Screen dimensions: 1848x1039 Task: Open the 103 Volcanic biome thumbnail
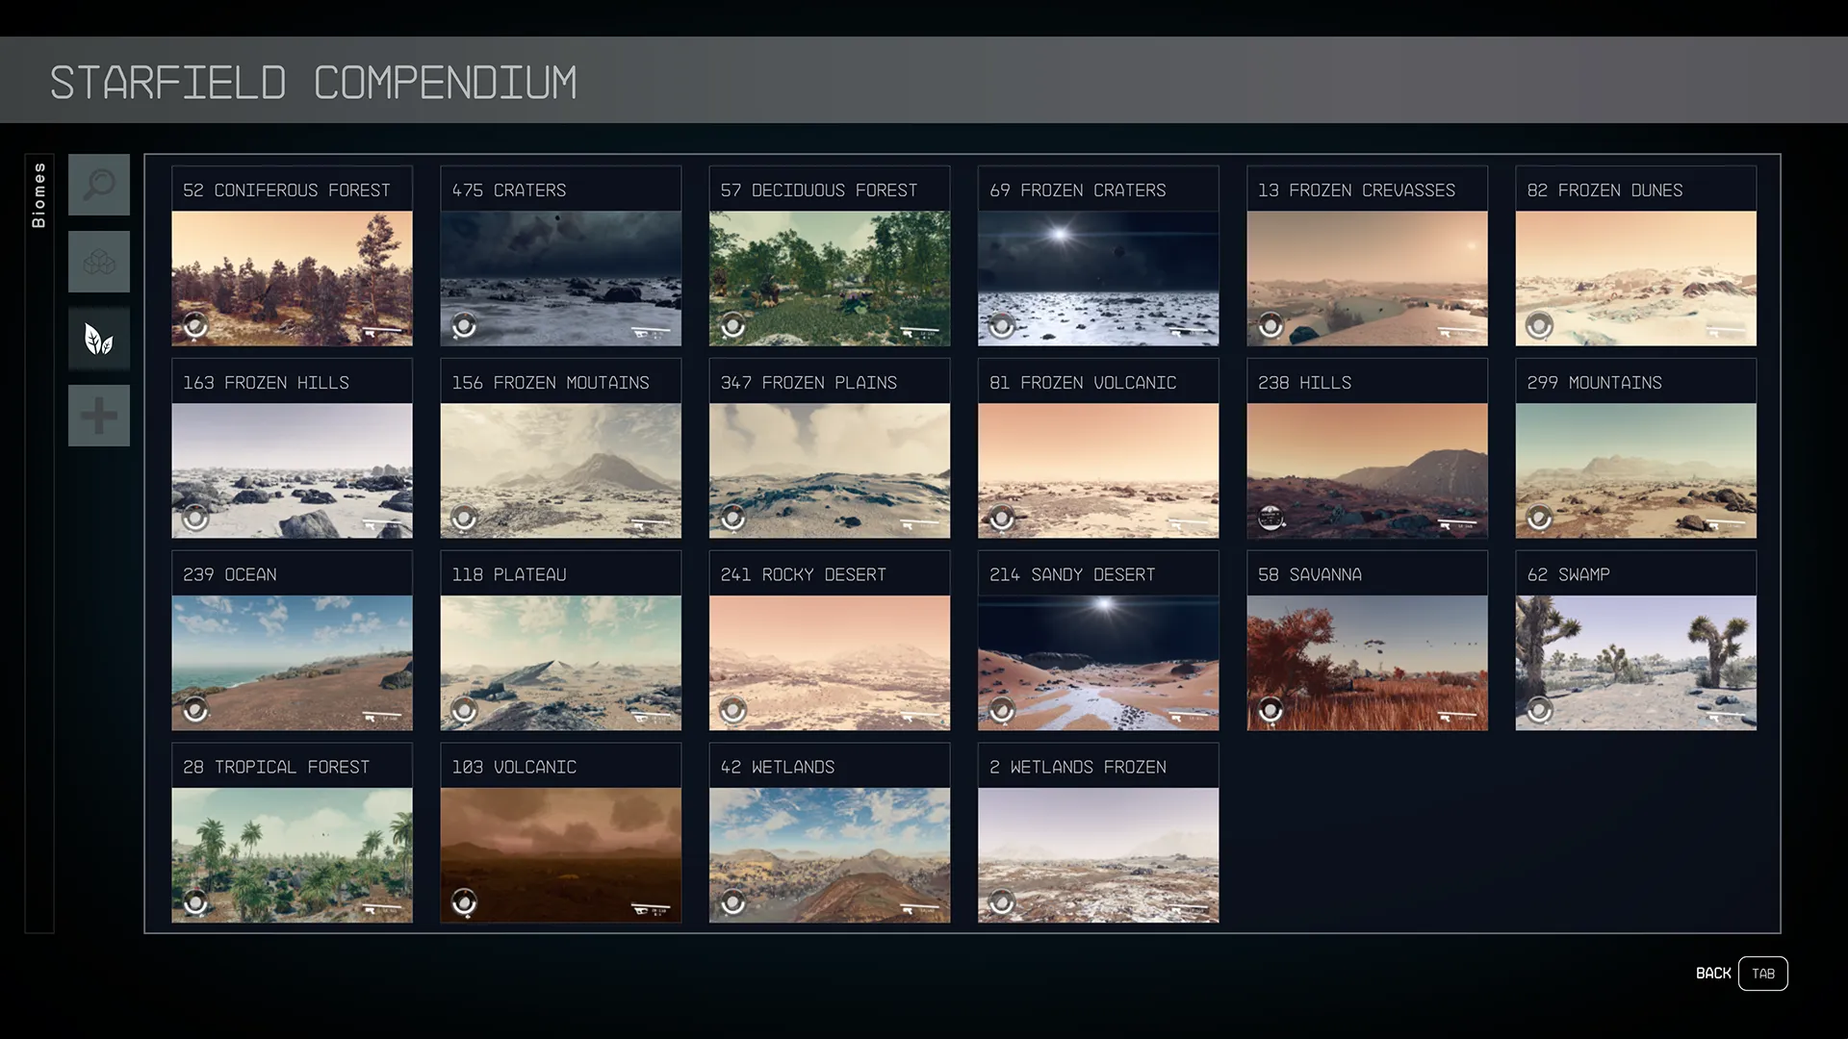click(x=560, y=855)
